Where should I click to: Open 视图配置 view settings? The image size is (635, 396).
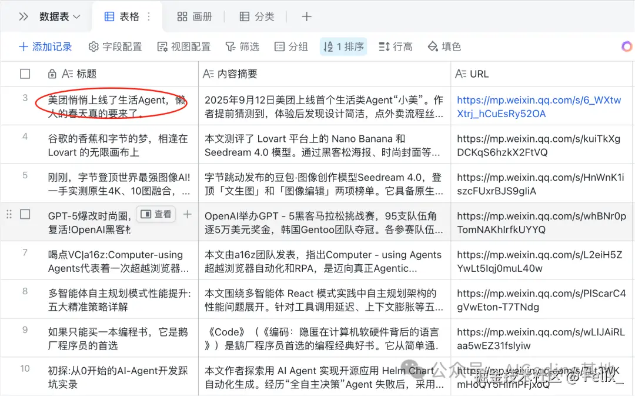tap(184, 46)
